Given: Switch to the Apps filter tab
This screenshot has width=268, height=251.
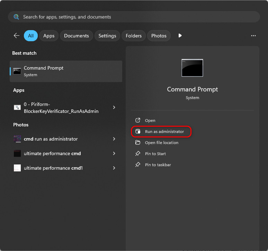Looking at the screenshot, I should click(49, 36).
